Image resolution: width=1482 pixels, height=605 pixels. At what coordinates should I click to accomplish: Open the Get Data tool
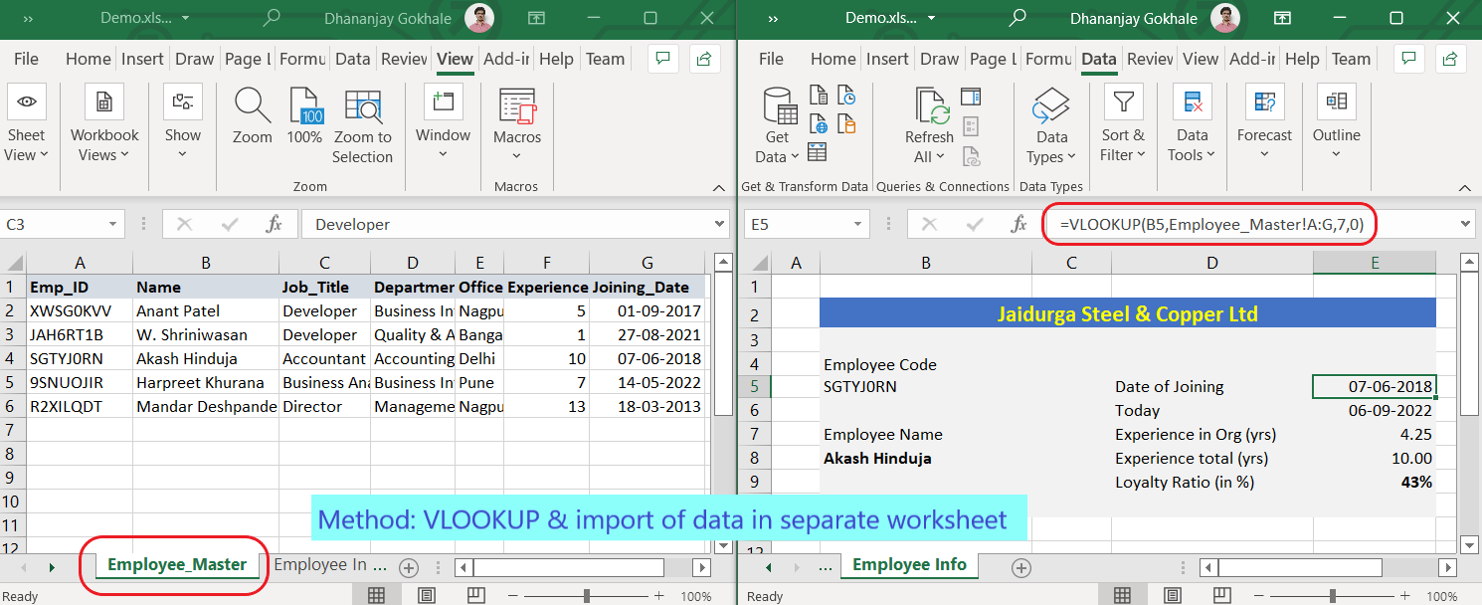coord(777,123)
